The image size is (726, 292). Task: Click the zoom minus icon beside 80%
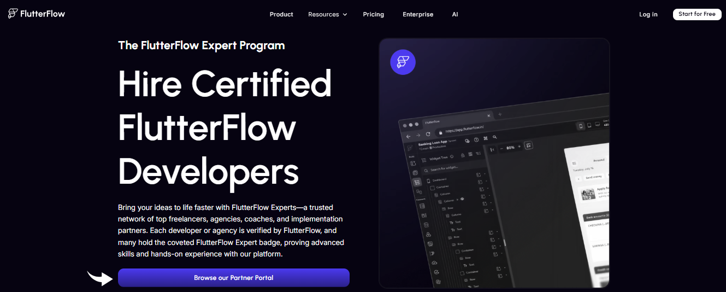(x=501, y=148)
